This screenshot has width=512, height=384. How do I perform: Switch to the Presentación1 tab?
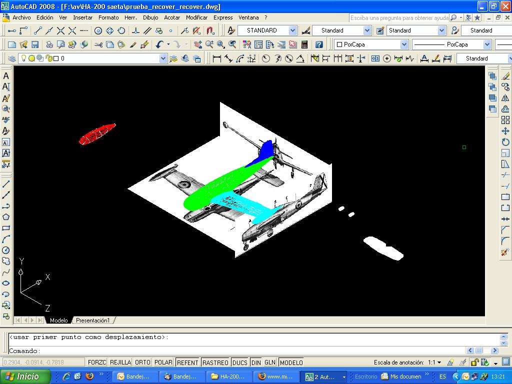(x=92, y=320)
